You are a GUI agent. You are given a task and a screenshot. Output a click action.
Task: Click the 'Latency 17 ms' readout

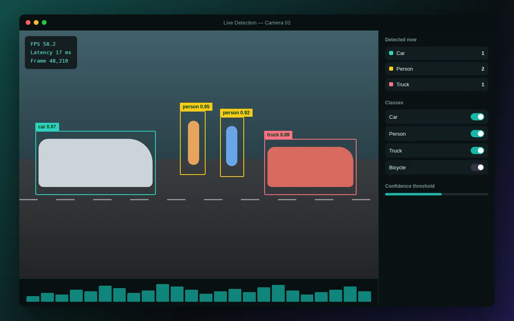[51, 53]
